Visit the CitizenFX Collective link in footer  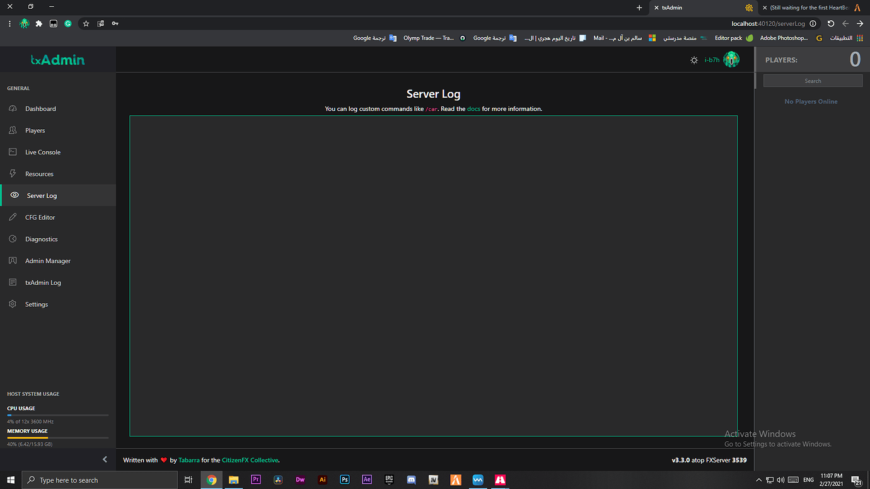pyautogui.click(x=250, y=460)
